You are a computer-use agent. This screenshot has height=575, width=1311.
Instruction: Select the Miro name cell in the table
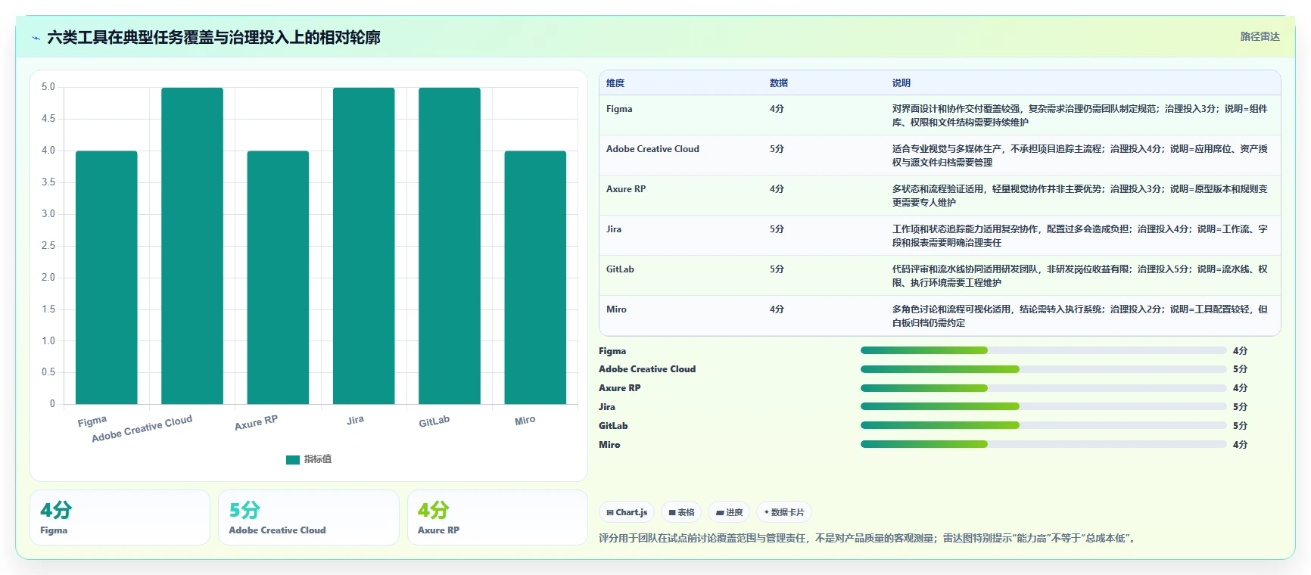(x=681, y=315)
